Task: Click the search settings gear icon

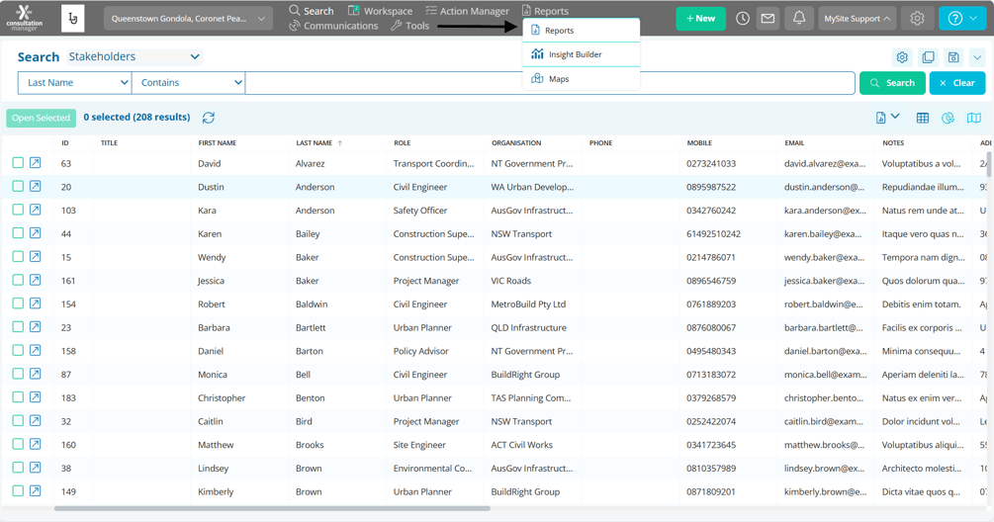Action: point(902,57)
